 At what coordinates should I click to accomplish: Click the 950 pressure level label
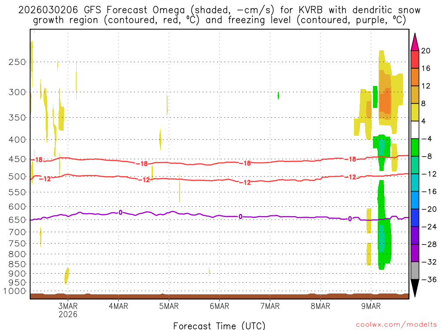tap(17, 283)
